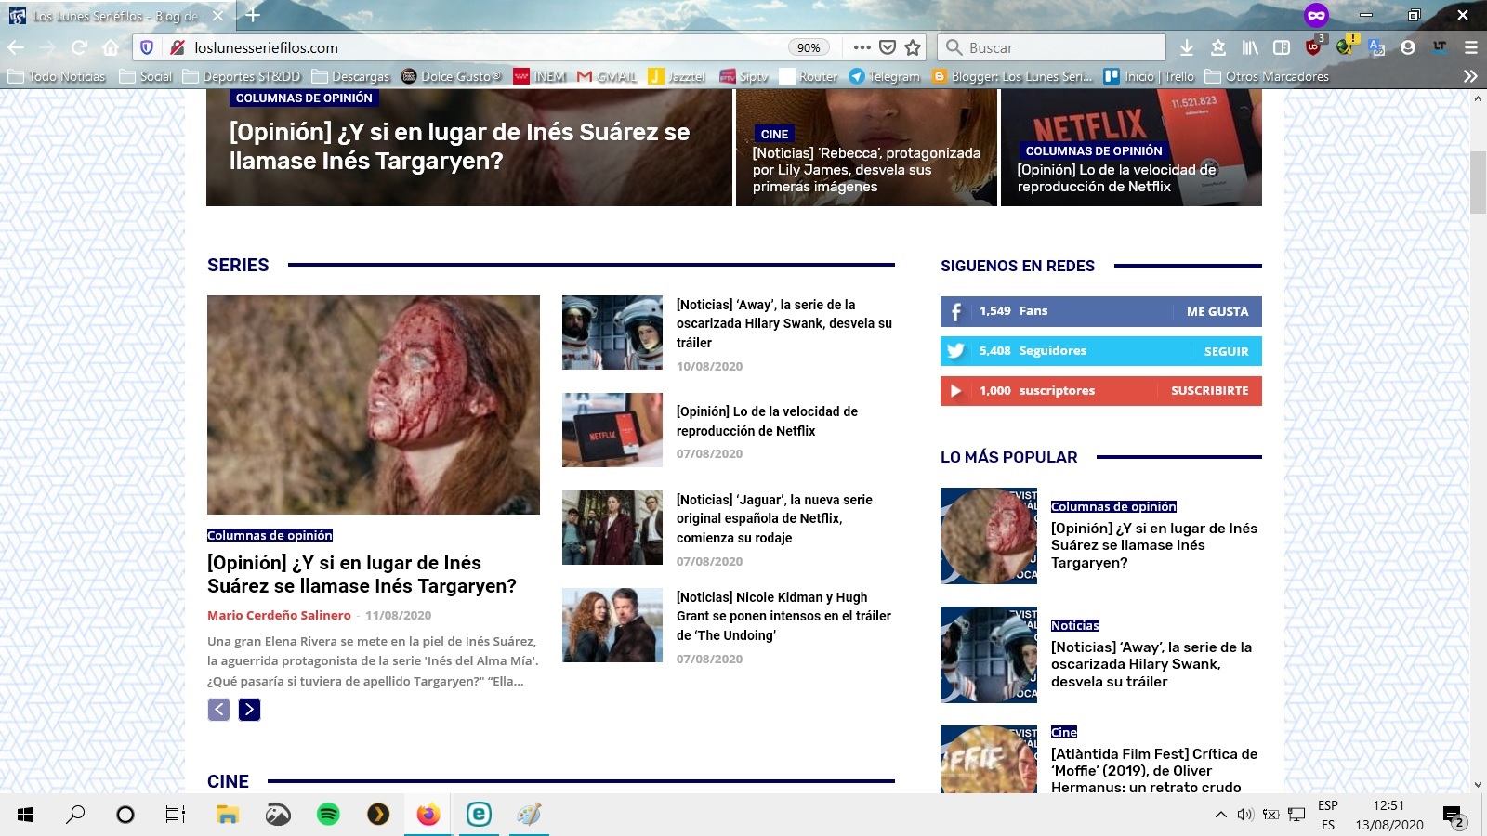The image size is (1487, 836).
Task: Select Los Lunes Seriéfilos tab
Action: pyautogui.click(x=116, y=16)
